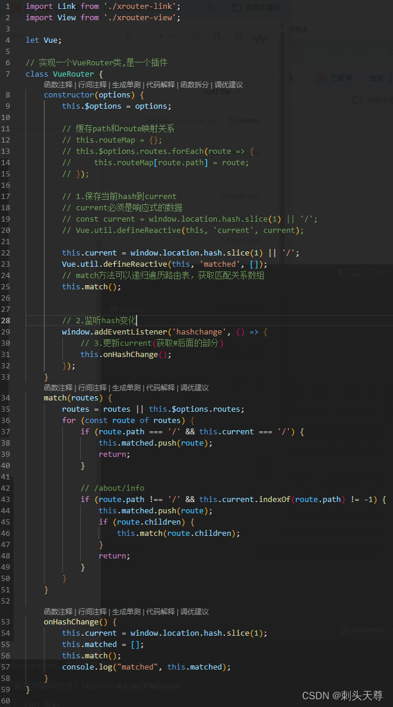
Task: Click 'window.addEventListener('hashchange'' on line 29
Action: tap(144, 332)
